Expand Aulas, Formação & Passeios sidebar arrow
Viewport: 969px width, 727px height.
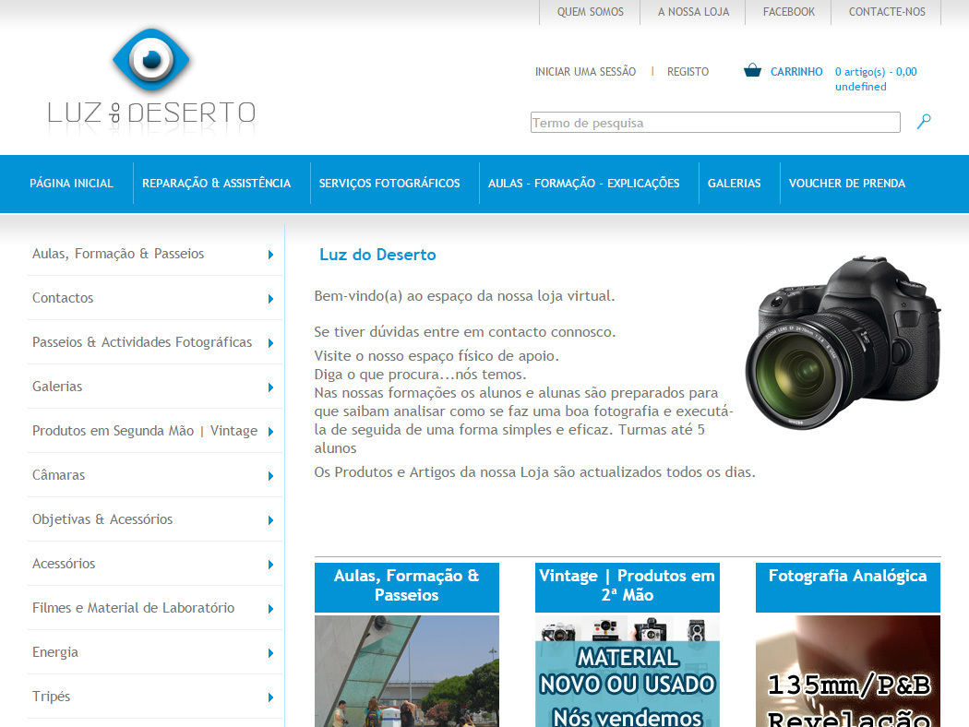(270, 255)
